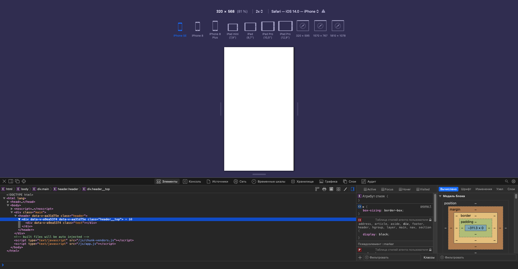Select the iPhone 8 device preset

pos(197,30)
